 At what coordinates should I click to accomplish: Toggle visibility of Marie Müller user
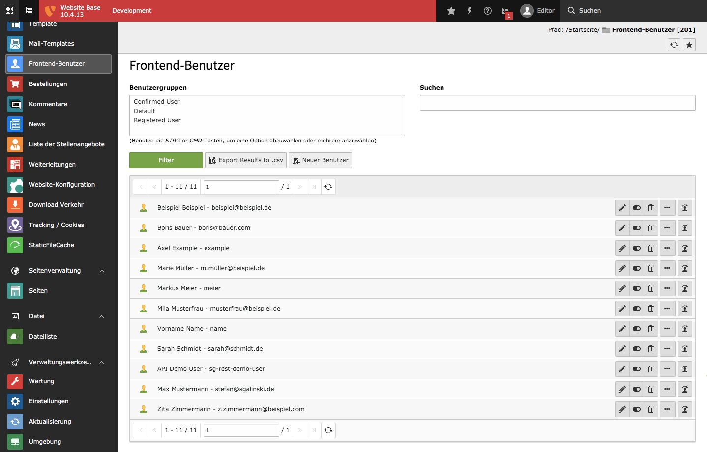[x=636, y=268]
